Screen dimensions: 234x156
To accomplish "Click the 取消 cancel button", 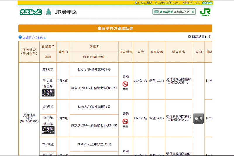I will [x=198, y=118].
